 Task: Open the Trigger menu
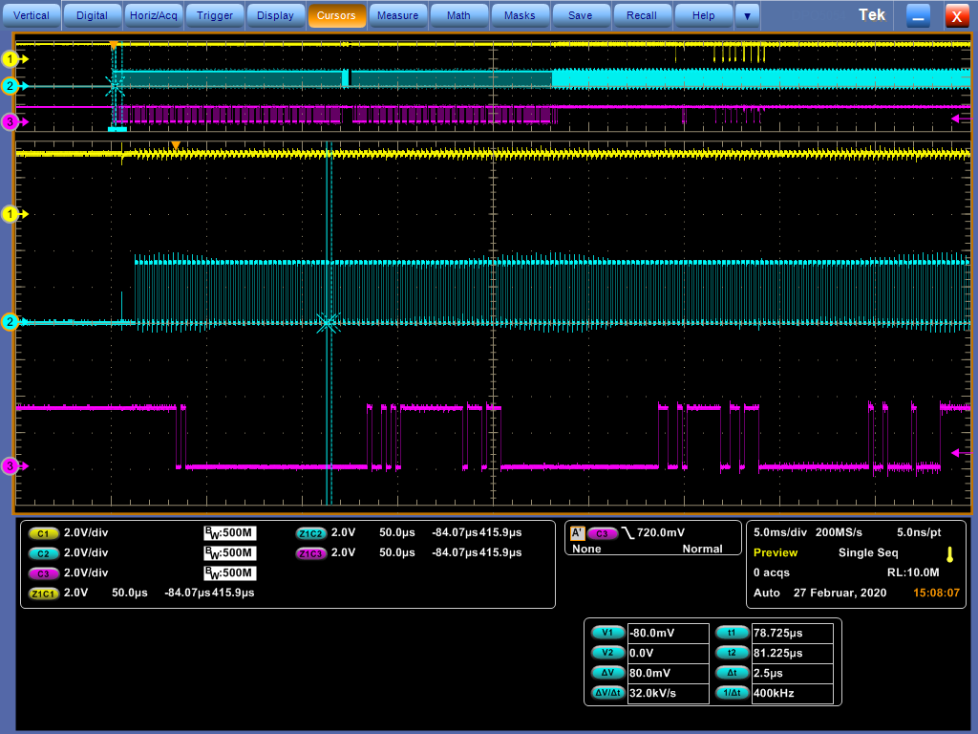(214, 15)
